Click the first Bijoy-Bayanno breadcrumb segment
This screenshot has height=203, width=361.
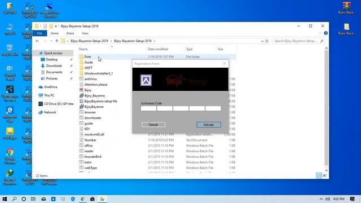[89, 41]
